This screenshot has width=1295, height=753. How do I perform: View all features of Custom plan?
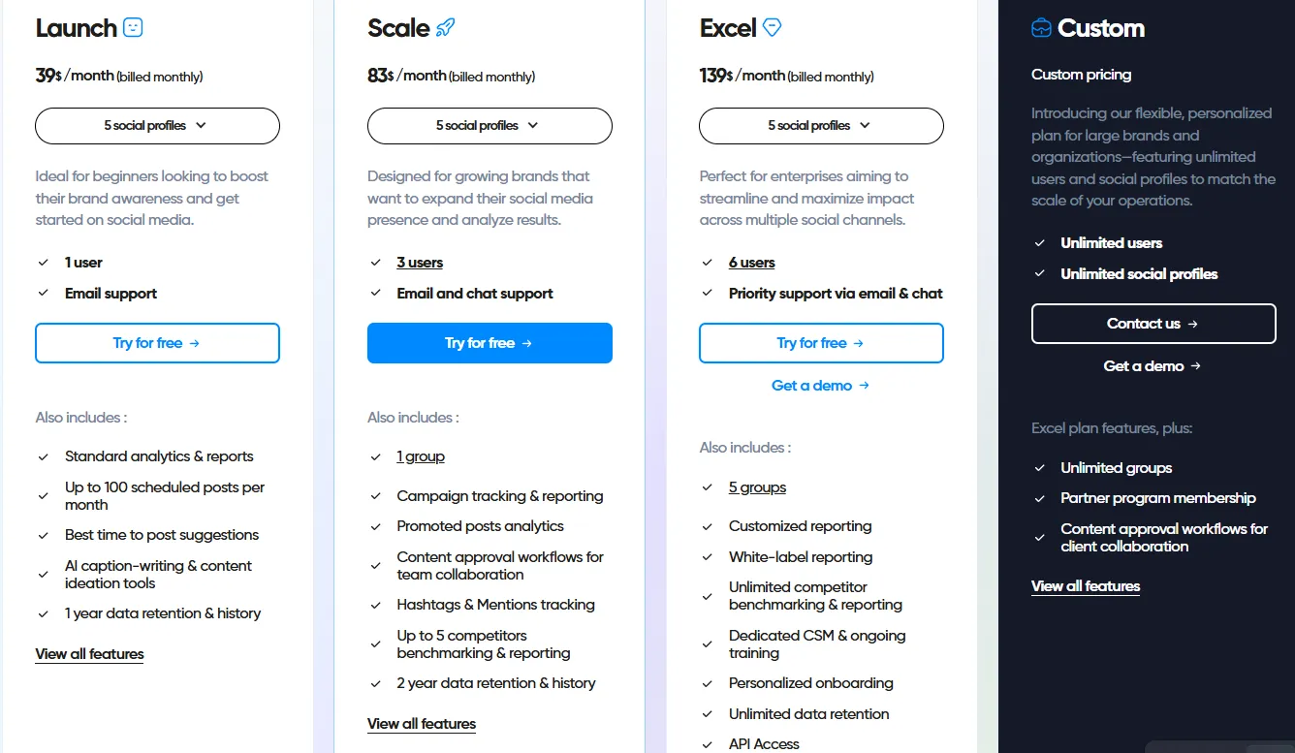(1085, 586)
